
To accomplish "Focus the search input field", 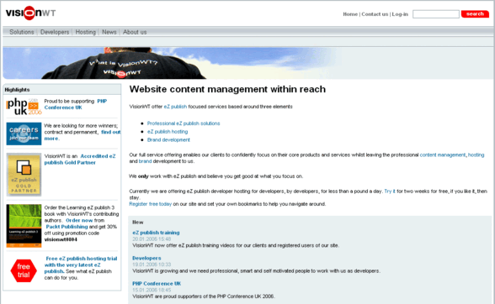I will [436, 14].
